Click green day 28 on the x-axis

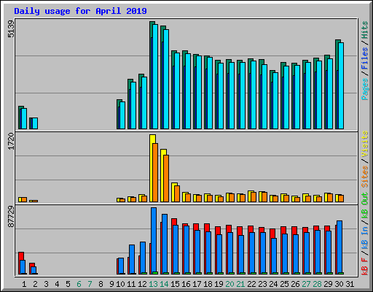click(x=317, y=284)
